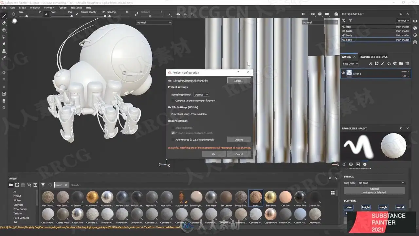Add a folder in Layers panel
The height and width of the screenshot is (236, 419).
(401, 64)
